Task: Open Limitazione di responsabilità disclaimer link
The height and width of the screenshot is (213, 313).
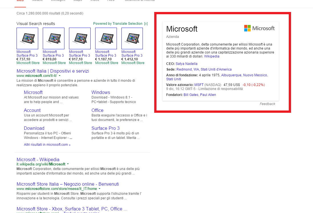Action: click(221, 89)
